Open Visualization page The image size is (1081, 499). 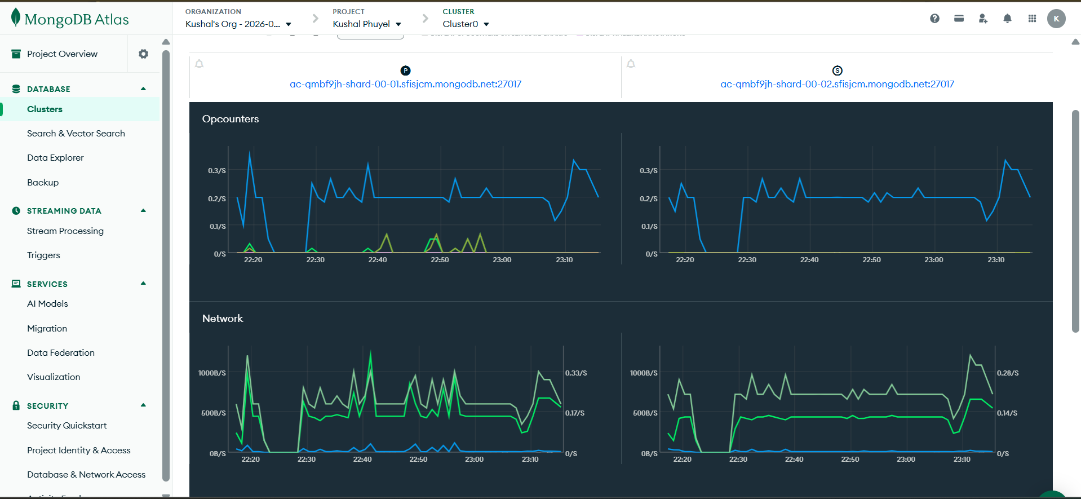tap(54, 377)
